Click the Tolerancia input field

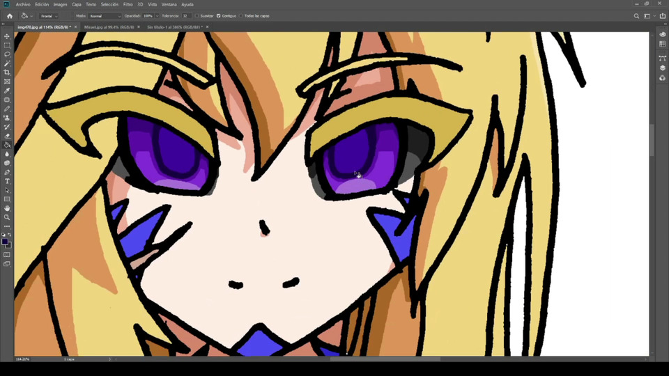click(x=187, y=16)
